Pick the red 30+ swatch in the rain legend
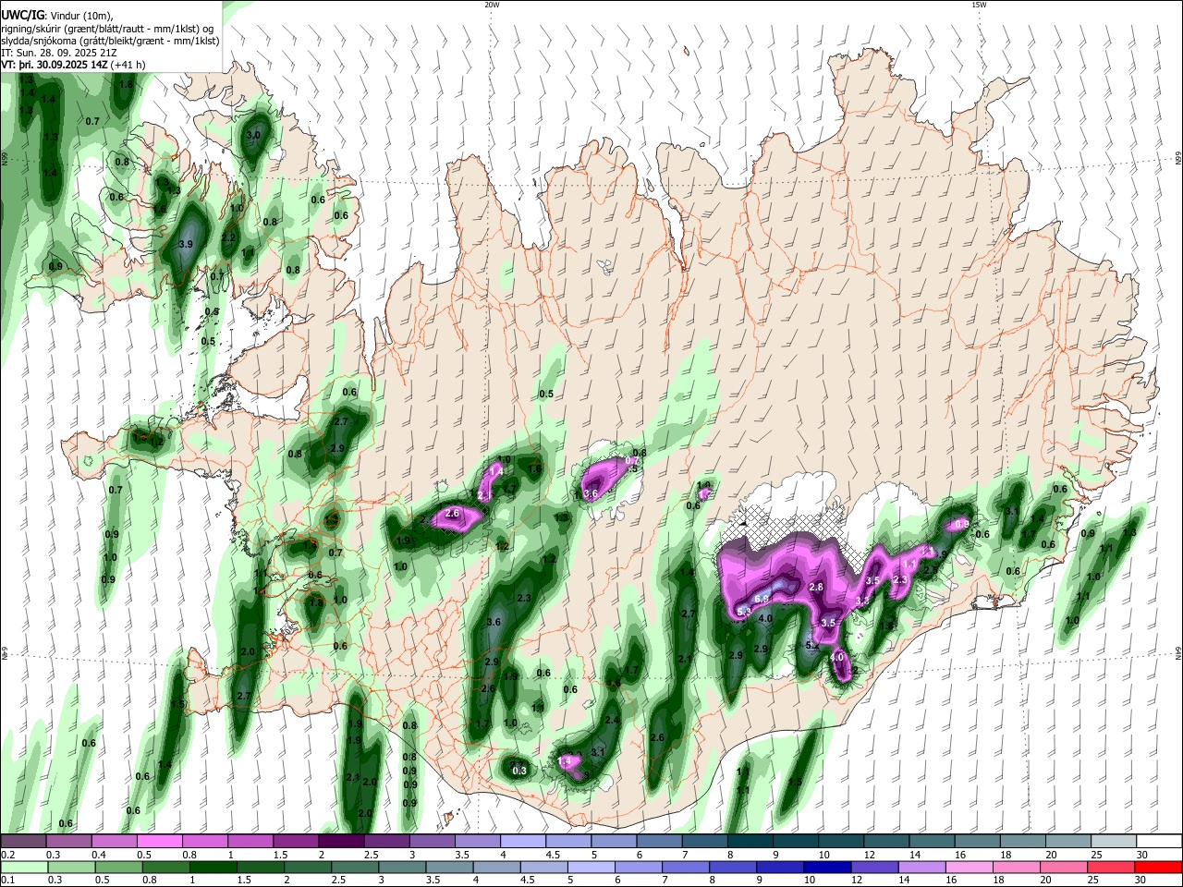 click(x=1157, y=867)
